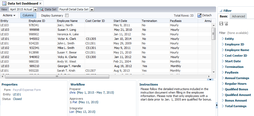Open the Actions dropdown menu
Viewport: 254px width, 116px height.
click(x=9, y=16)
